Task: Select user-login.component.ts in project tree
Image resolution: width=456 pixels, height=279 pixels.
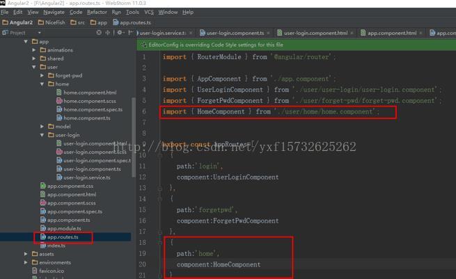Action: pyautogui.click(x=92, y=169)
